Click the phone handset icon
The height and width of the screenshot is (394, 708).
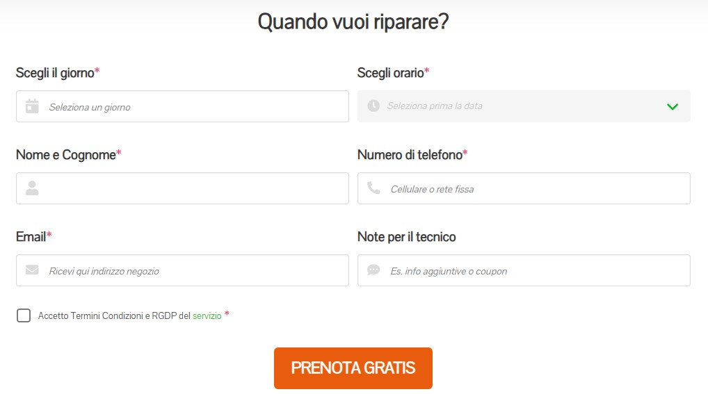coord(373,188)
